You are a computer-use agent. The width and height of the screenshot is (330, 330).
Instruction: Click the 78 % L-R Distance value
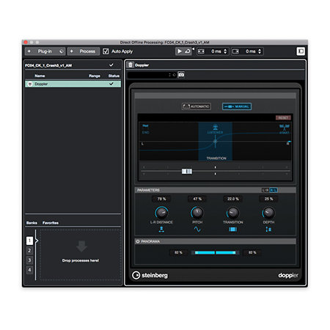[161, 199]
